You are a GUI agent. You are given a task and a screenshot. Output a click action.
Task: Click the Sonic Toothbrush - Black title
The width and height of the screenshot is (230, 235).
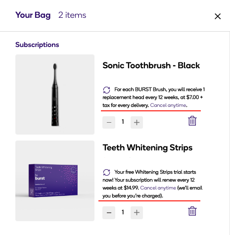pos(151,65)
